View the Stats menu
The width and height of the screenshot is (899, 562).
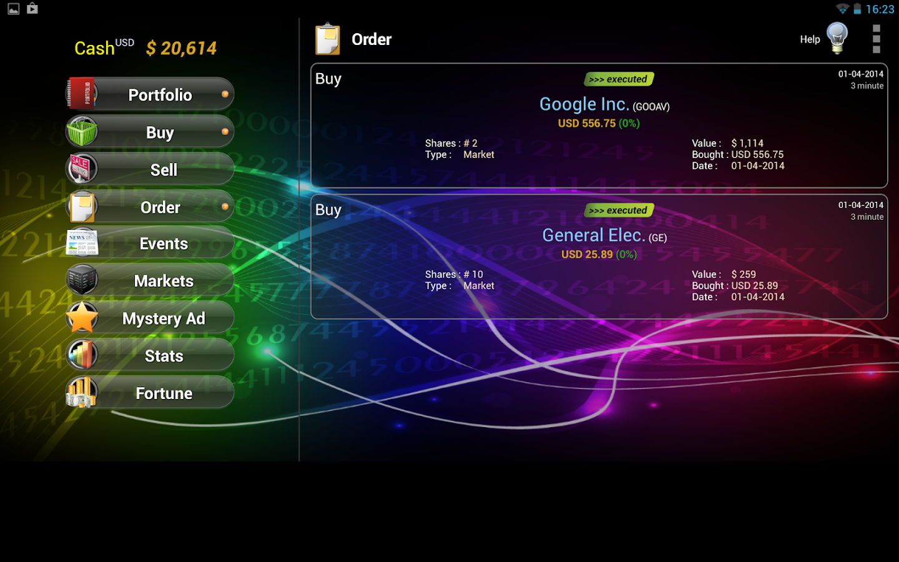tap(150, 355)
